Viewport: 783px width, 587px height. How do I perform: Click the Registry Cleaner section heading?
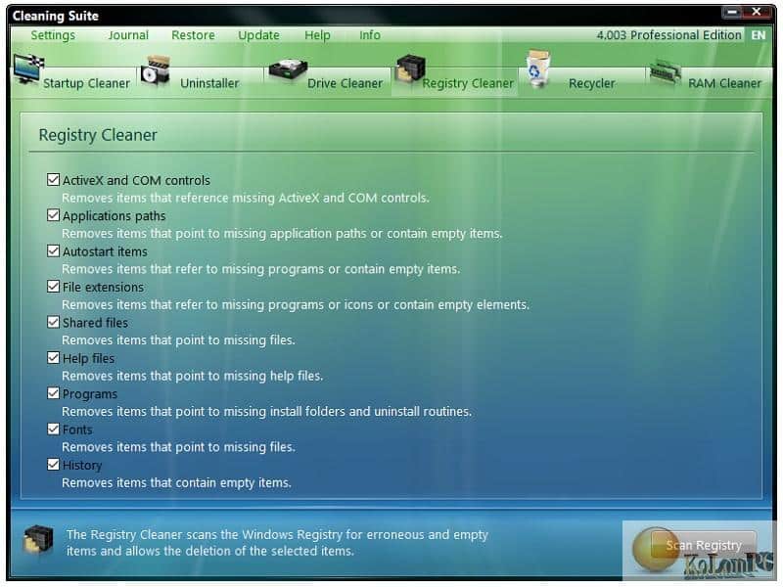click(98, 135)
